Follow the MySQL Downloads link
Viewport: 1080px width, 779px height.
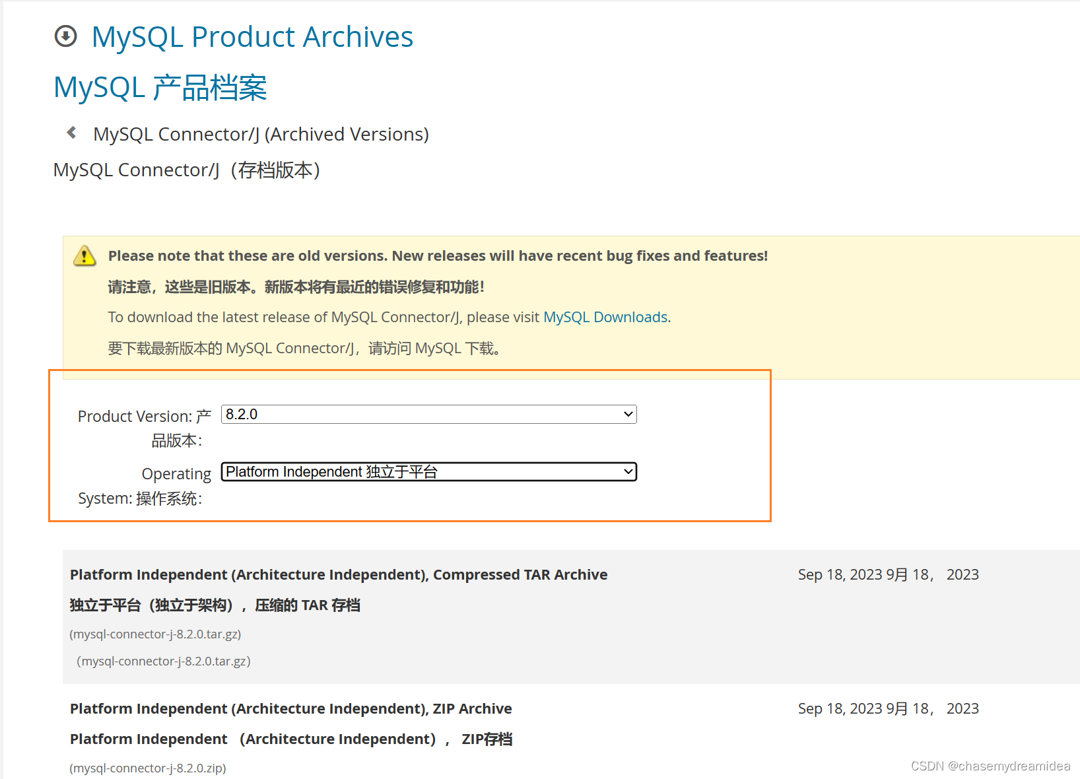click(605, 317)
